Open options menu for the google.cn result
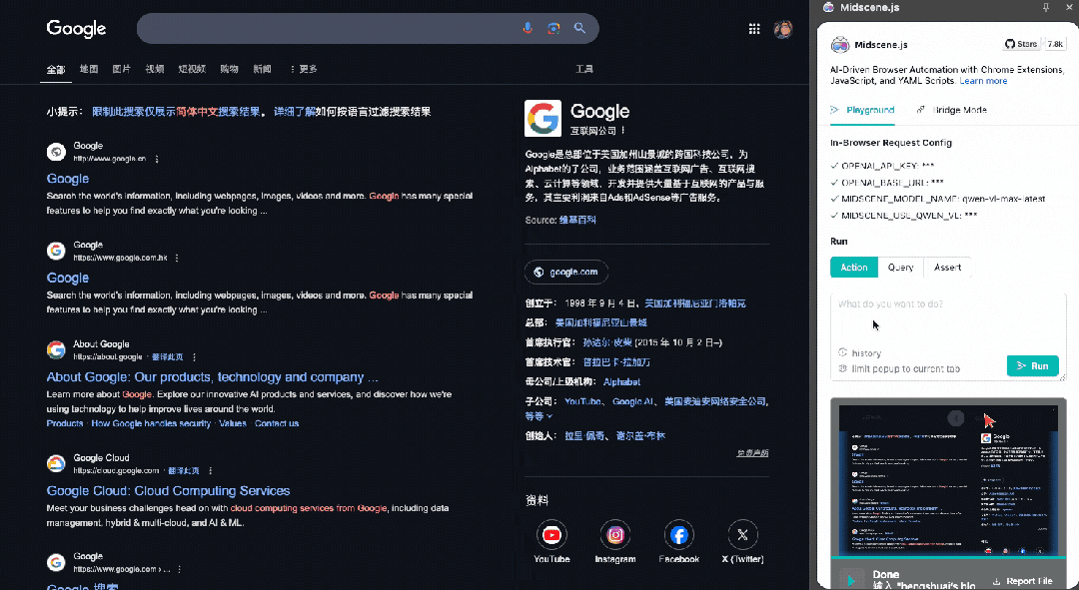Screen dimensions: 1079x590 pos(157,159)
